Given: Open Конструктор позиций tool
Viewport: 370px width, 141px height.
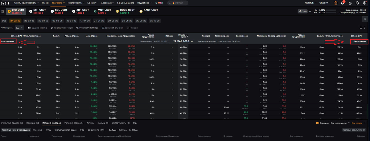Looking at the screenshot, I should pos(62,28).
